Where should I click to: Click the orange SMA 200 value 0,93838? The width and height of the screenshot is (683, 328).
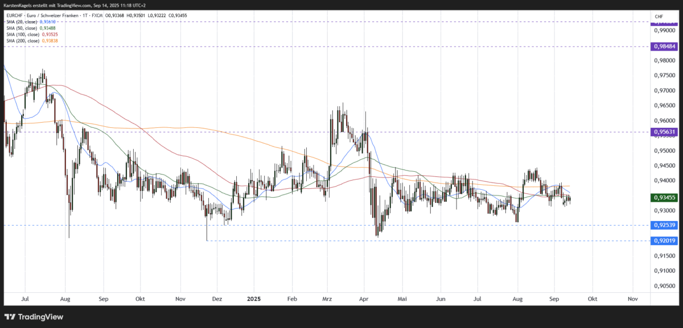51,40
